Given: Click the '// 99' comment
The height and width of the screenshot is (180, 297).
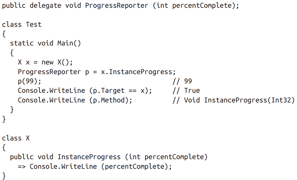Looking at the screenshot, I should click(182, 81).
